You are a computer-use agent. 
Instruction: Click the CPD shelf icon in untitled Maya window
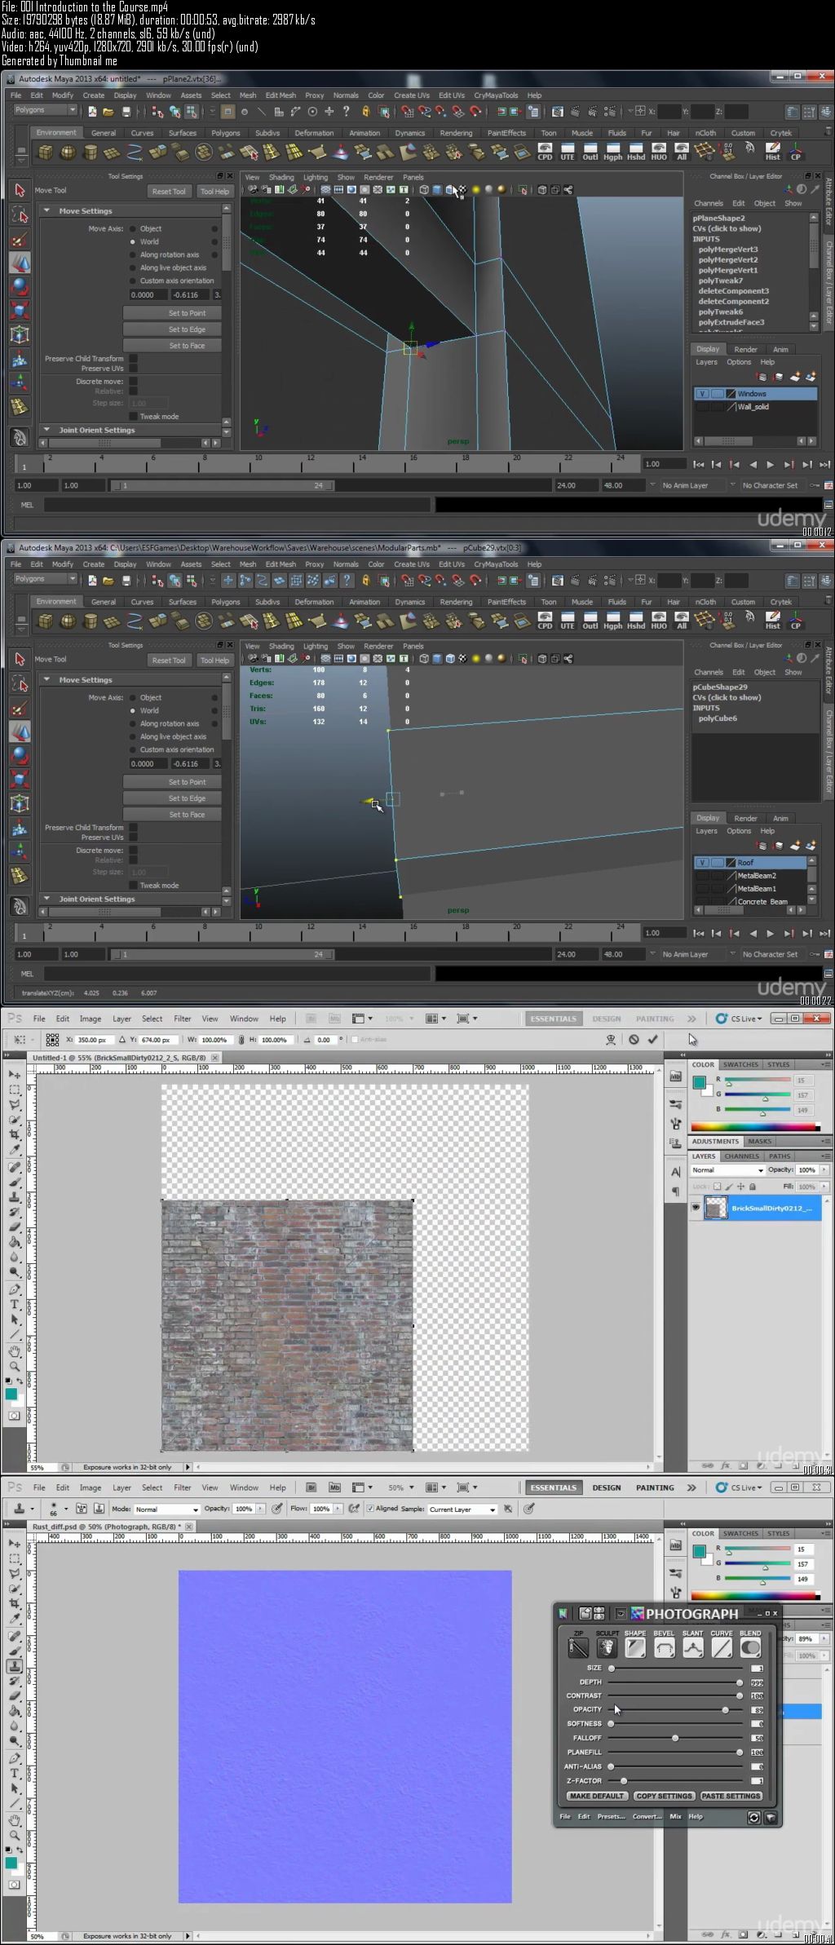click(545, 152)
